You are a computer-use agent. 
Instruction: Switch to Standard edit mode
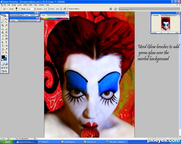2,64
